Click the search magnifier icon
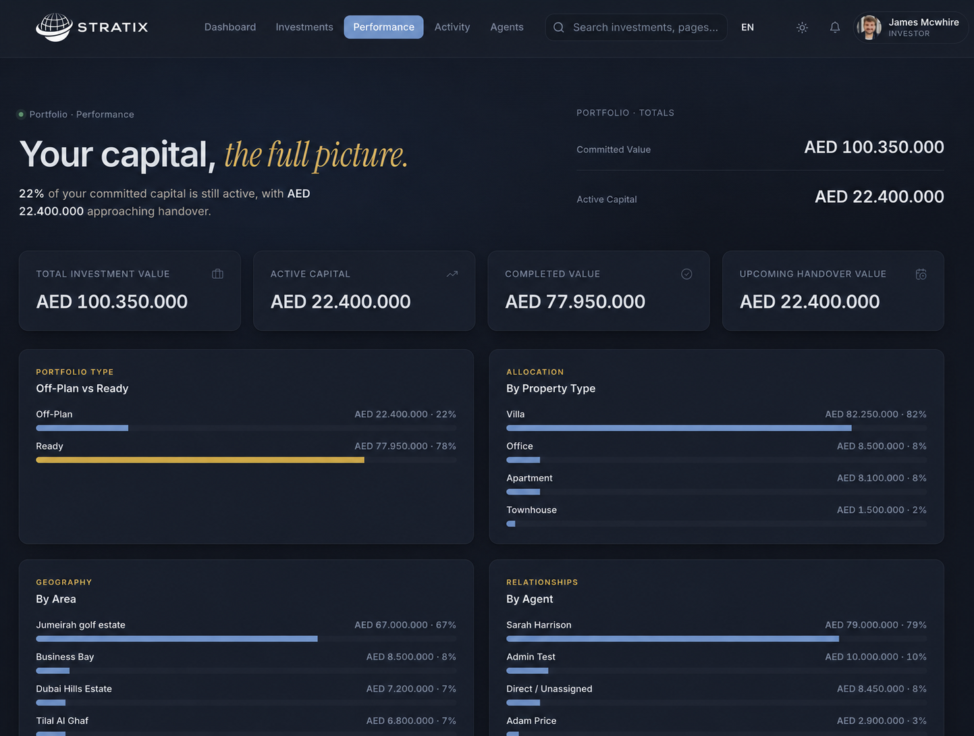Image resolution: width=974 pixels, height=736 pixels. [558, 28]
